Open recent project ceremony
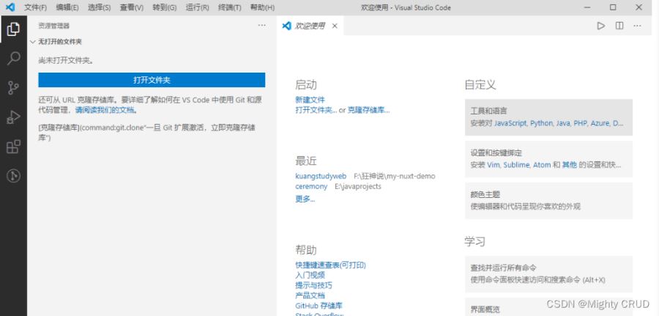Viewport: 659px width, 316px height. 311,186
